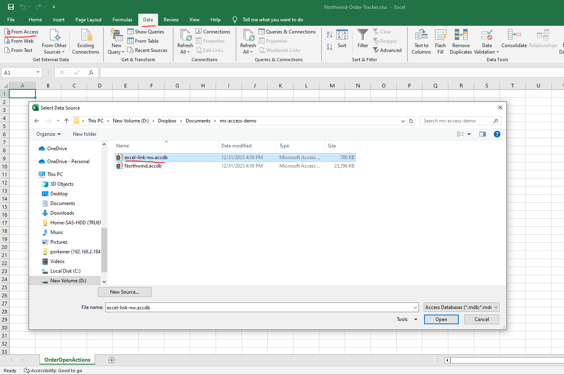Open the Organize dropdown menu

[48, 134]
